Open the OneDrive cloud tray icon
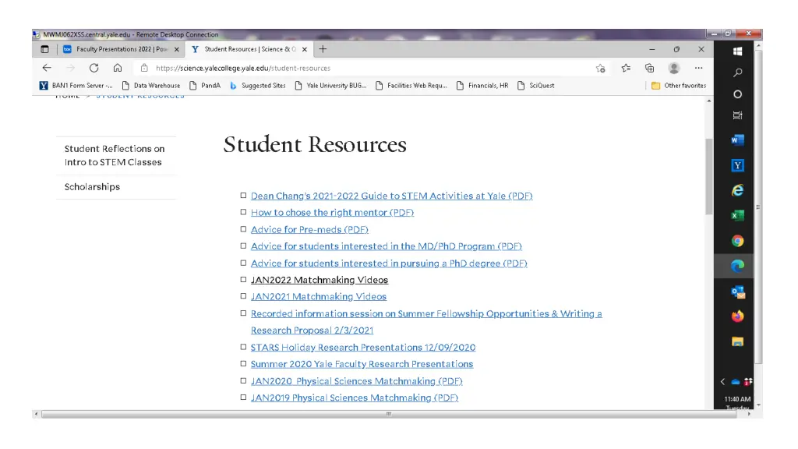This screenshot has height=449, width=798. [736, 381]
